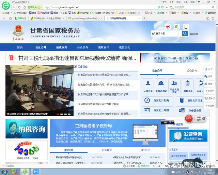Image resolution: width=218 pixels, height=175 pixels.
Task: Open headline 甘肃国税七项举措迅速贯彻
Action: (77, 58)
